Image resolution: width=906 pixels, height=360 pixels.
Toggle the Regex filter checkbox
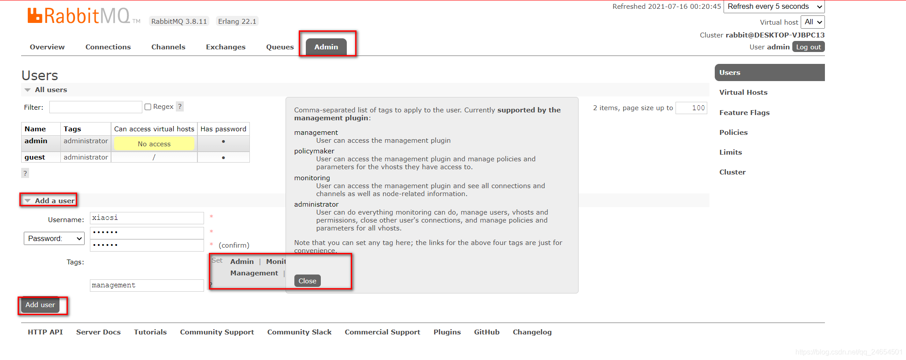[x=148, y=107]
